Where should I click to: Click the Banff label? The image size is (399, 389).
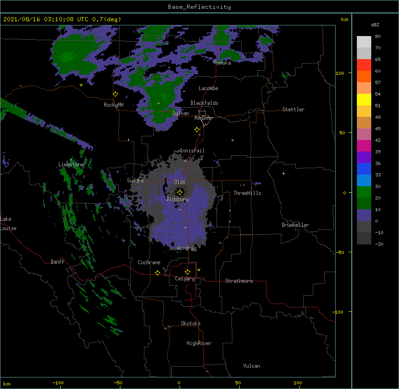(x=57, y=262)
